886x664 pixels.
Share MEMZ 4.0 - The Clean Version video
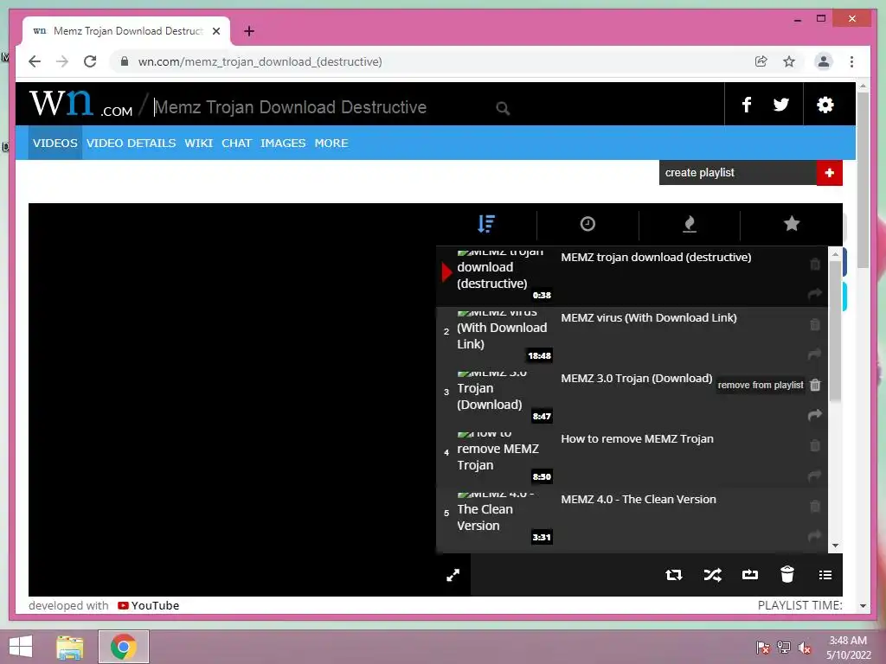coord(815,536)
